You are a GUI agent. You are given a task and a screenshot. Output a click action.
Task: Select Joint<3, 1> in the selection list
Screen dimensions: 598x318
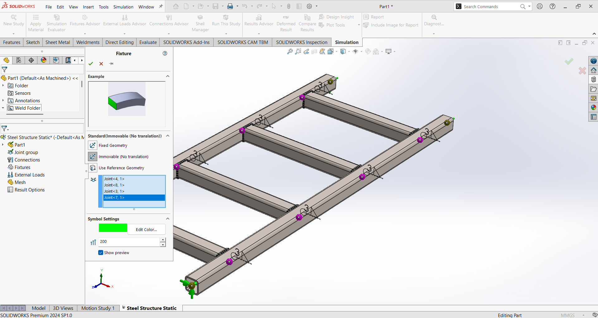(134, 191)
